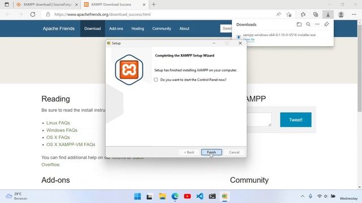
Task: Click the XAMPP logo in Setup wizard
Action: point(129,70)
